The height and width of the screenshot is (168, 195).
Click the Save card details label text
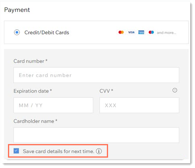coord(58,151)
